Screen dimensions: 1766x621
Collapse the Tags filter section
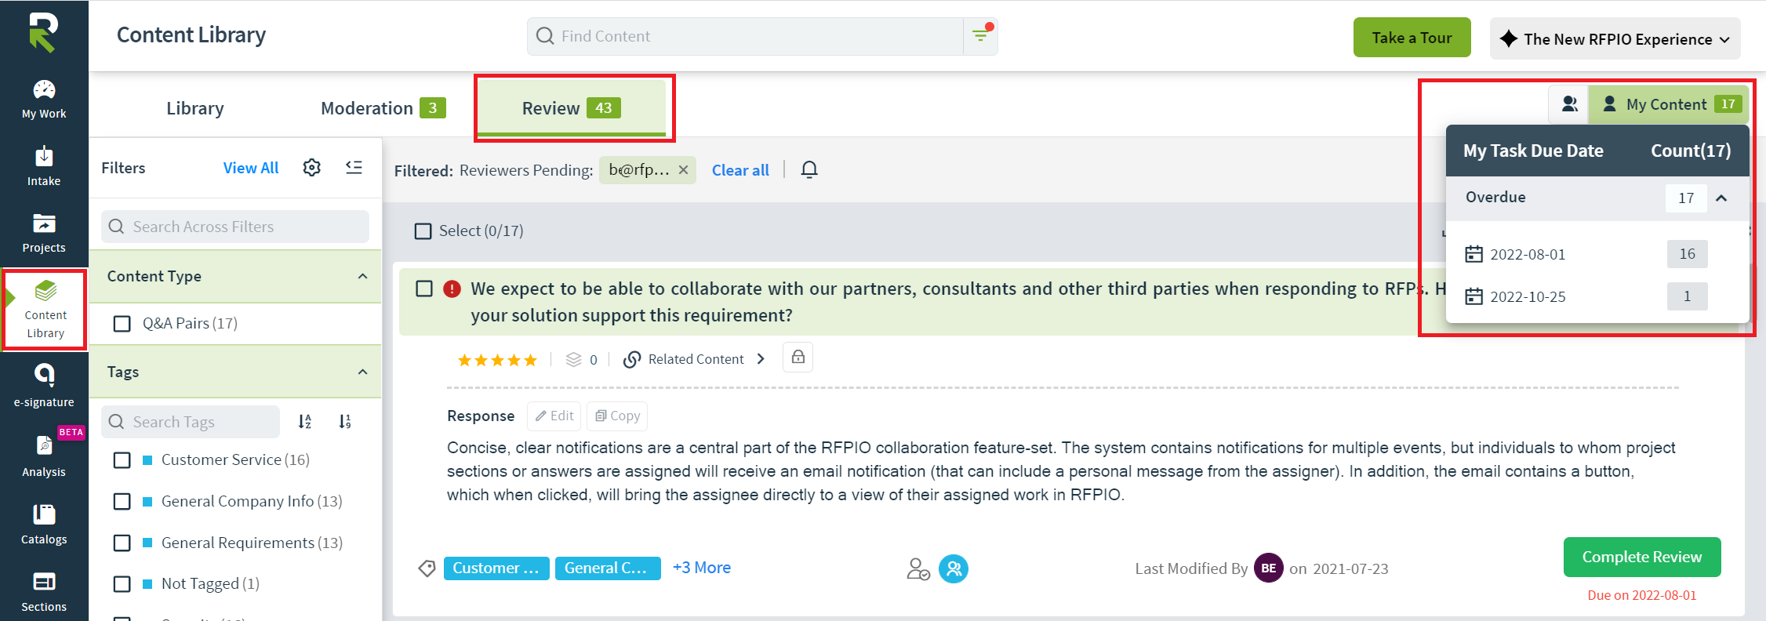pyautogui.click(x=362, y=372)
